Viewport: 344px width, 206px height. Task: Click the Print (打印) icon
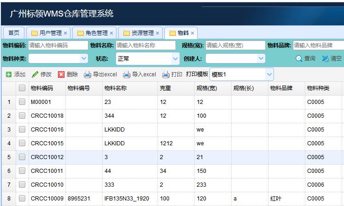point(166,74)
